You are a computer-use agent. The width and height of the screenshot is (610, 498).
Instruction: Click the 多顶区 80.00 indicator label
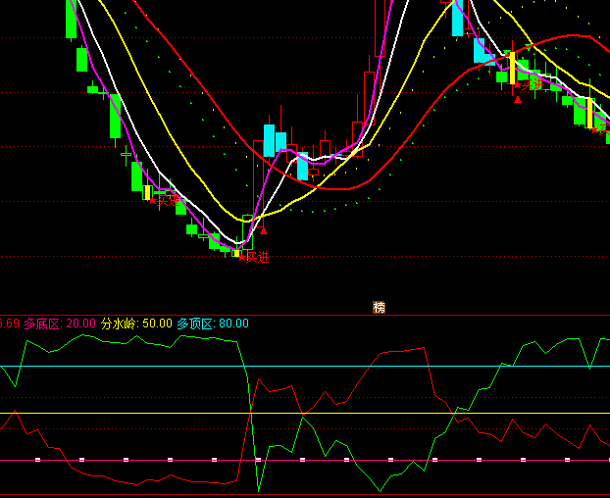click(213, 324)
